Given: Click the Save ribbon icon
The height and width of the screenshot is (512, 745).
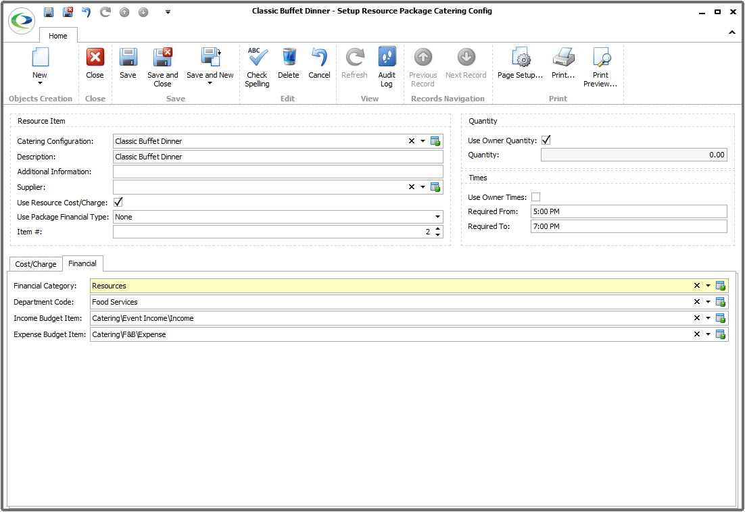Looking at the screenshot, I should 128,57.
